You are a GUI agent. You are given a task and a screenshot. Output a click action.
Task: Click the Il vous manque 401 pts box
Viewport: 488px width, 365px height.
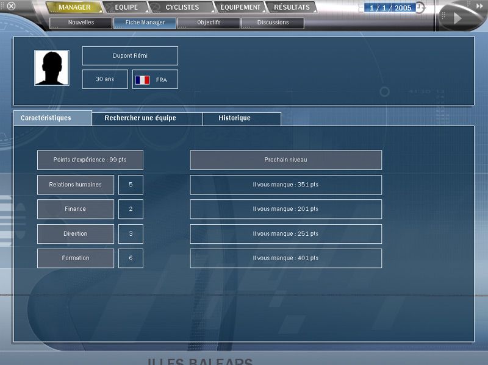[285, 258]
